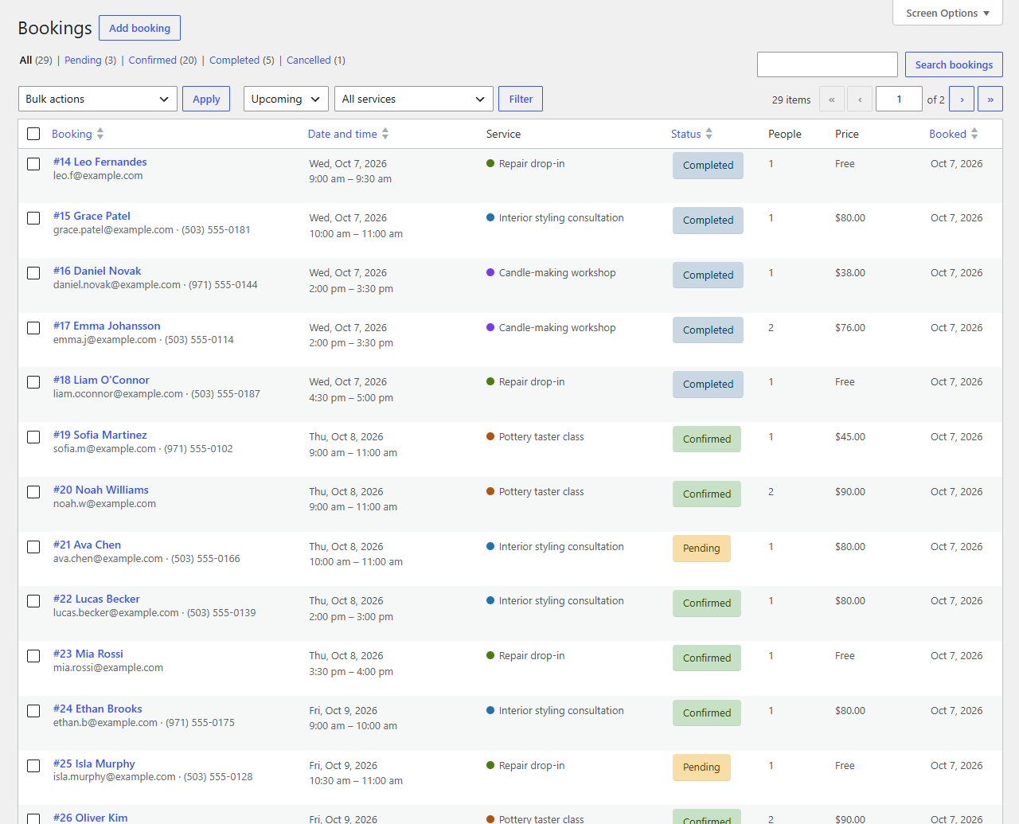Expand the Screen Options panel
The width and height of the screenshot is (1019, 824).
pos(947,13)
